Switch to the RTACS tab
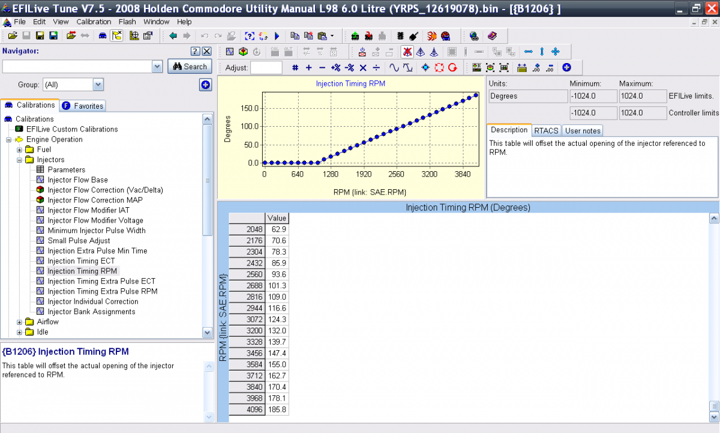This screenshot has height=433, width=720. tap(546, 130)
